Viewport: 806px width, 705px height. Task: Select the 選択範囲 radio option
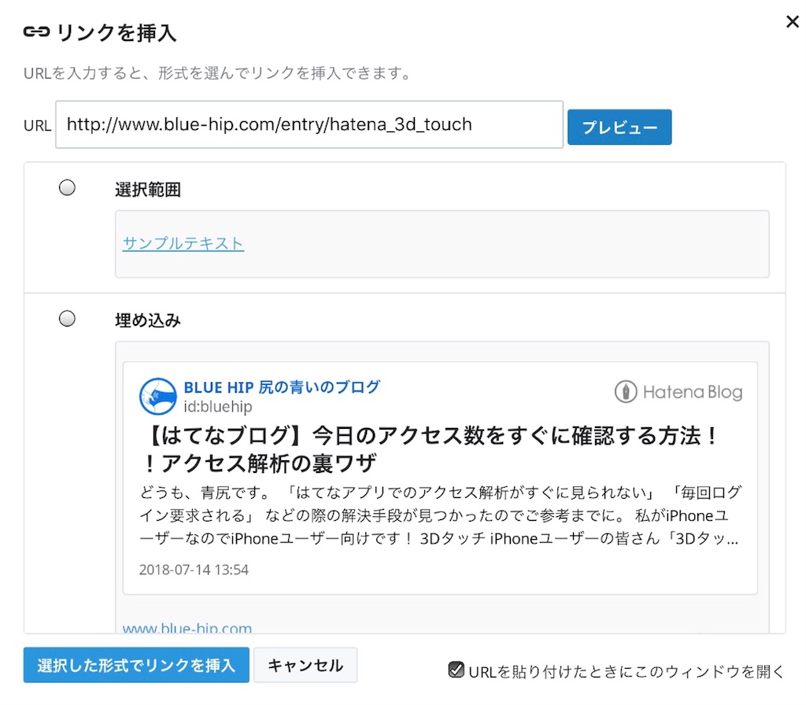tap(67, 187)
